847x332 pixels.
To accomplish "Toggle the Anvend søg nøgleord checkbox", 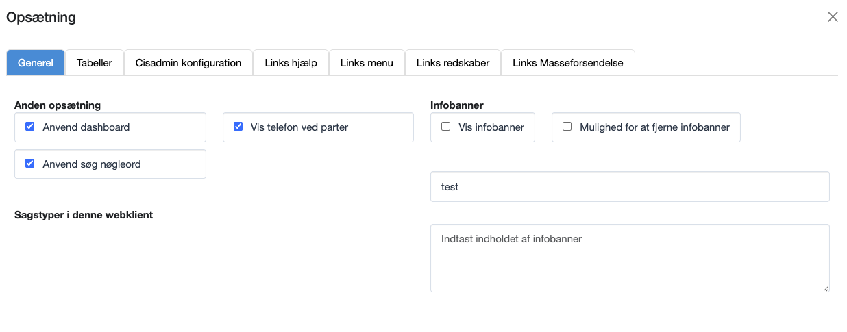I will point(30,164).
